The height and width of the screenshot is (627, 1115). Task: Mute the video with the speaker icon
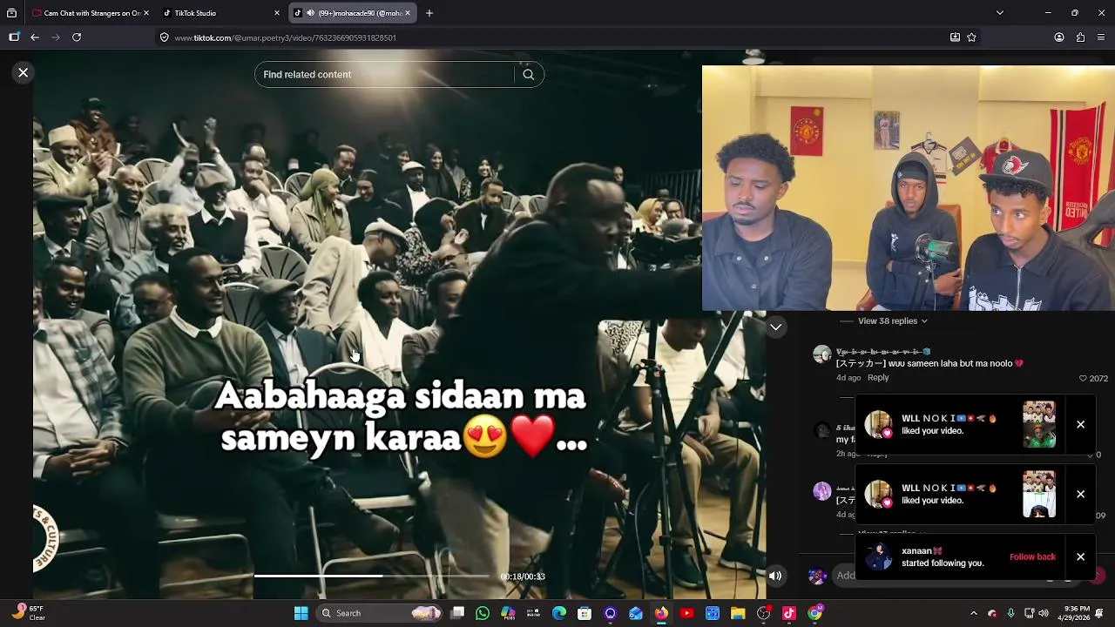point(775,576)
